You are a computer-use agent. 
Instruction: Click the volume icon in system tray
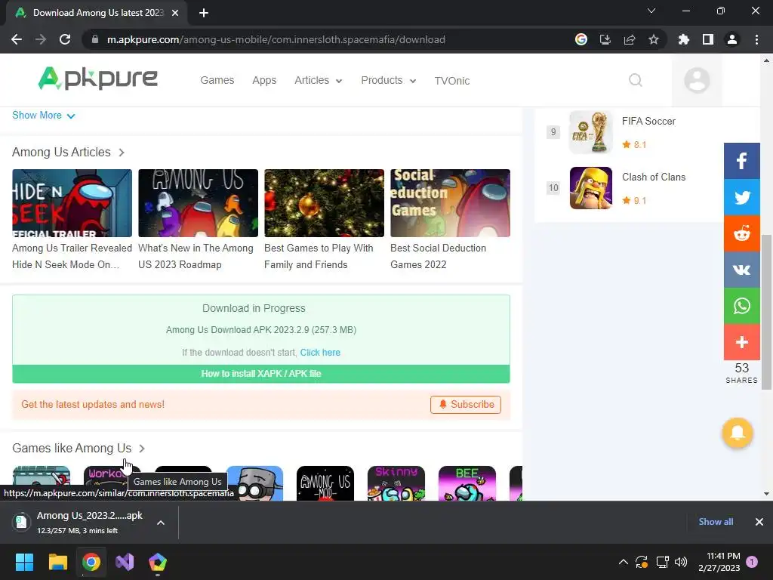pyautogui.click(x=681, y=562)
